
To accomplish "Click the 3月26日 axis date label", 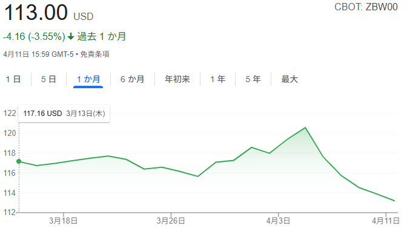I will coord(171,221).
